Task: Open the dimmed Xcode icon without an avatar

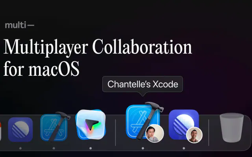Action: click(55, 127)
